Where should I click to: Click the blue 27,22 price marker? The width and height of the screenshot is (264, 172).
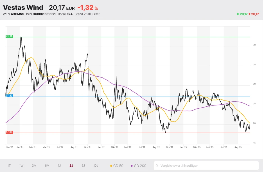click(x=9, y=96)
